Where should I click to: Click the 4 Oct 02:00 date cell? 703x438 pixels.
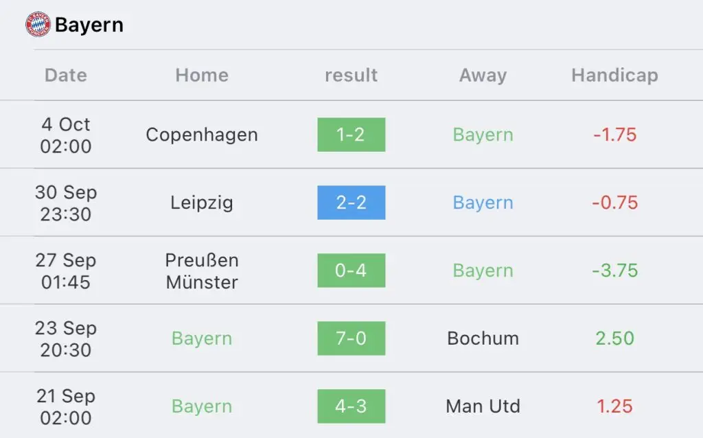coord(66,135)
